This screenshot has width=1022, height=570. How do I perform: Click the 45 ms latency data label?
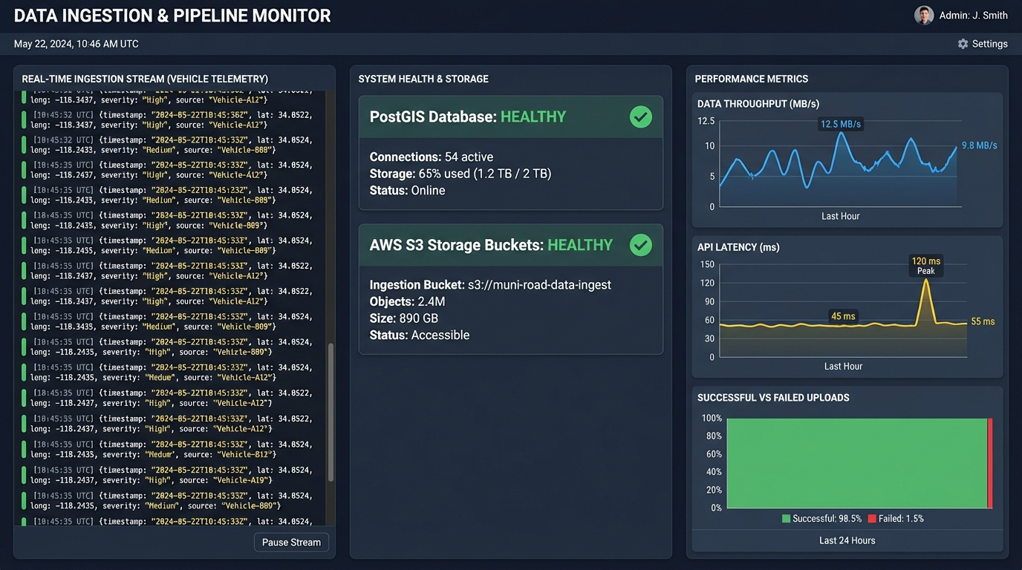point(843,316)
